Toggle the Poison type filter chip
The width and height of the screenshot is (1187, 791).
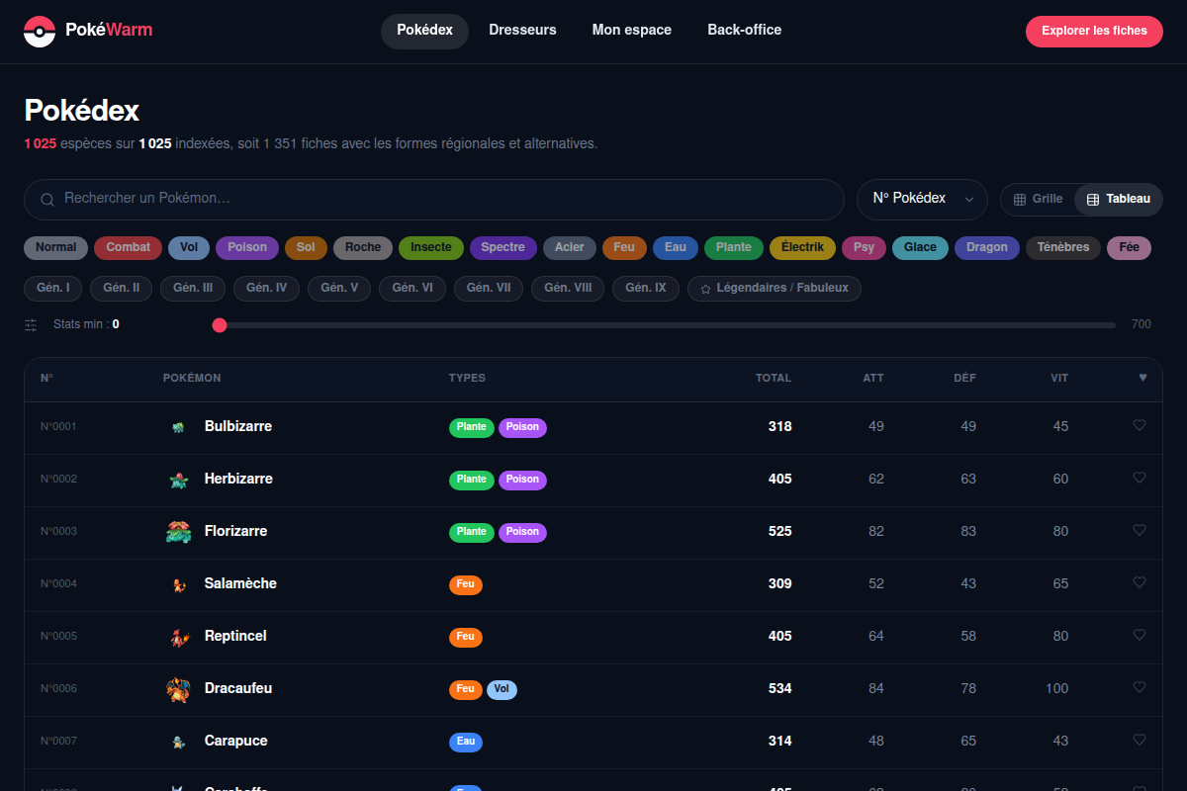(247, 248)
